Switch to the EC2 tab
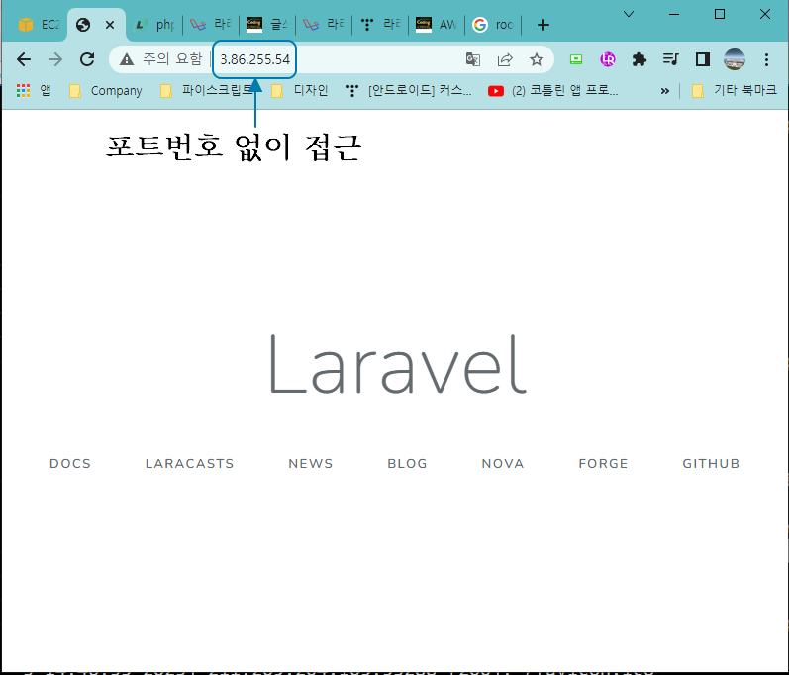The width and height of the screenshot is (789, 675). (39, 25)
